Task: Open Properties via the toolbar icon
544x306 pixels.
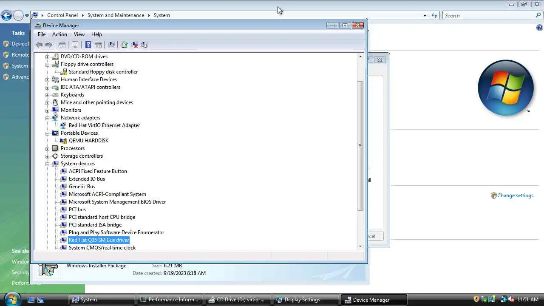Action: [x=75, y=45]
